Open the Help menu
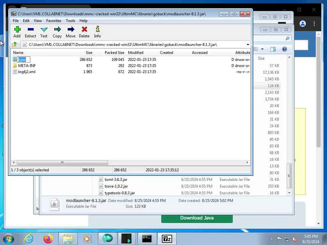 [83, 21]
